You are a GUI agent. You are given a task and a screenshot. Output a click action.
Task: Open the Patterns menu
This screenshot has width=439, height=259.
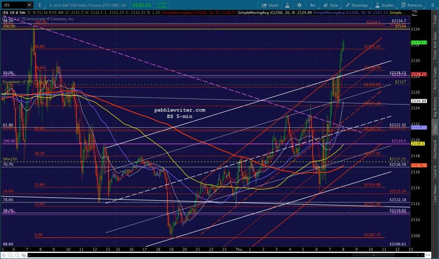[x=412, y=5]
